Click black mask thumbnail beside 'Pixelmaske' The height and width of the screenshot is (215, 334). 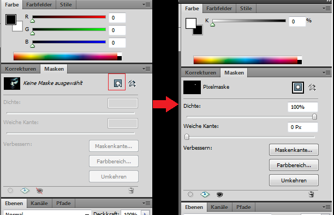click(192, 87)
